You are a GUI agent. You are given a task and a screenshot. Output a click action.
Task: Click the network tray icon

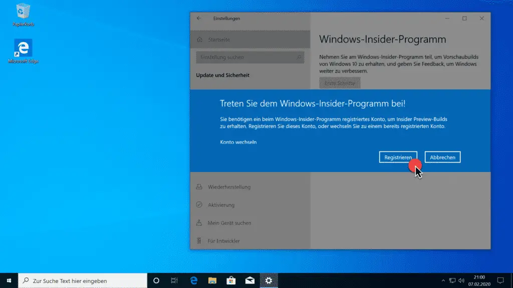click(452, 280)
